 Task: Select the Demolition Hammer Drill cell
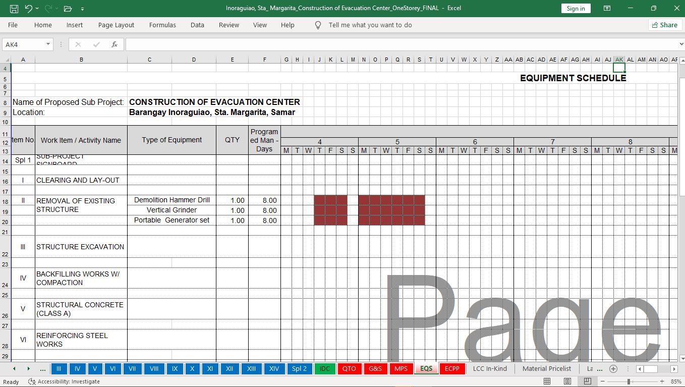point(172,200)
